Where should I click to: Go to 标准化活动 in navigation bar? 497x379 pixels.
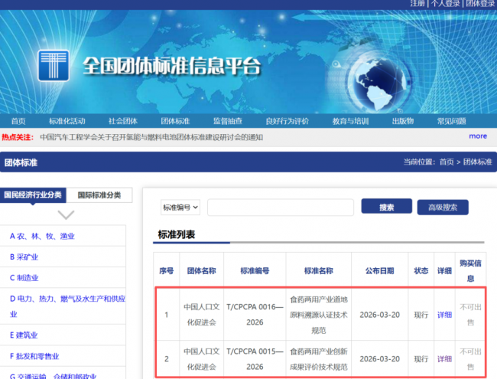(x=67, y=121)
